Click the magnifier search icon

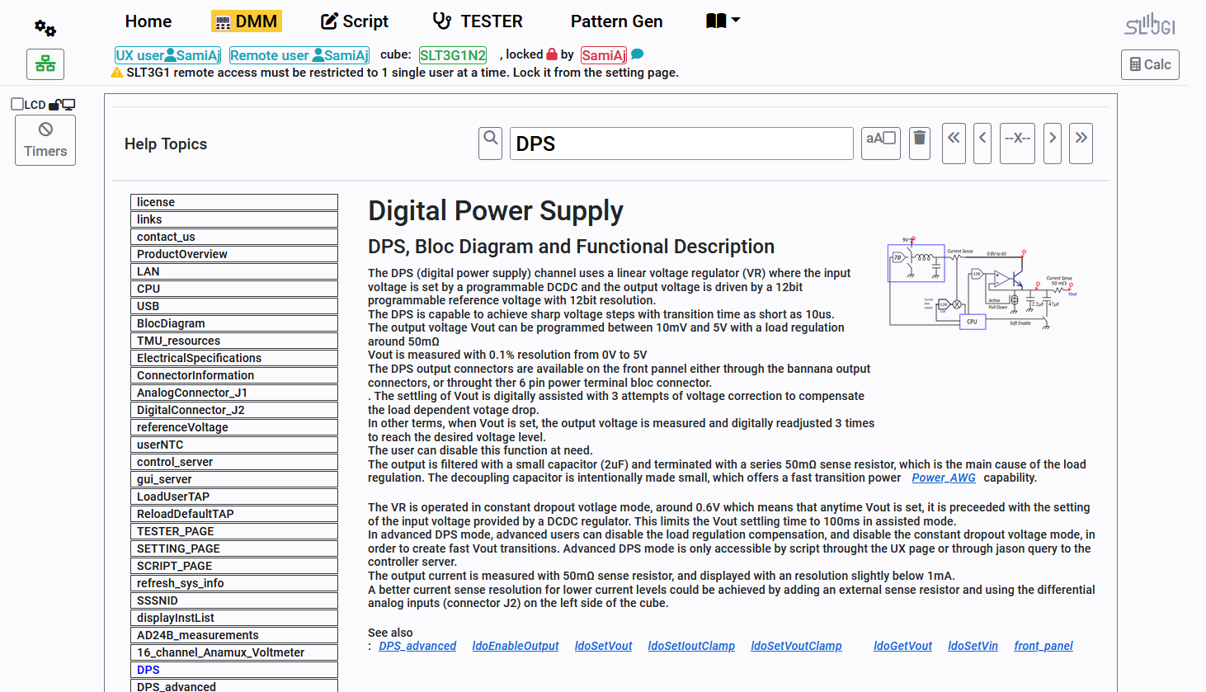click(491, 143)
